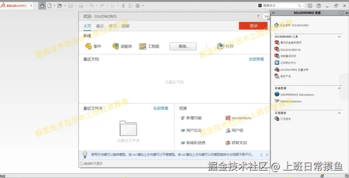This screenshot has width=349, height=178.
Task: Open the Open-file dropdown arrow
Action: tap(65, 6)
